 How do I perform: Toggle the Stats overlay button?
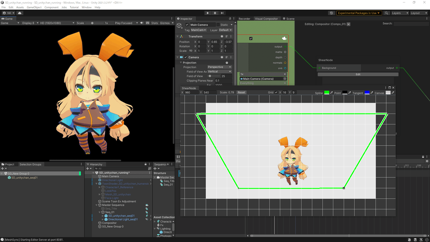pyautogui.click(x=154, y=23)
